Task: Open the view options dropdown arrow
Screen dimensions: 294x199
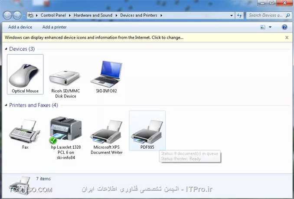Action: point(270,27)
